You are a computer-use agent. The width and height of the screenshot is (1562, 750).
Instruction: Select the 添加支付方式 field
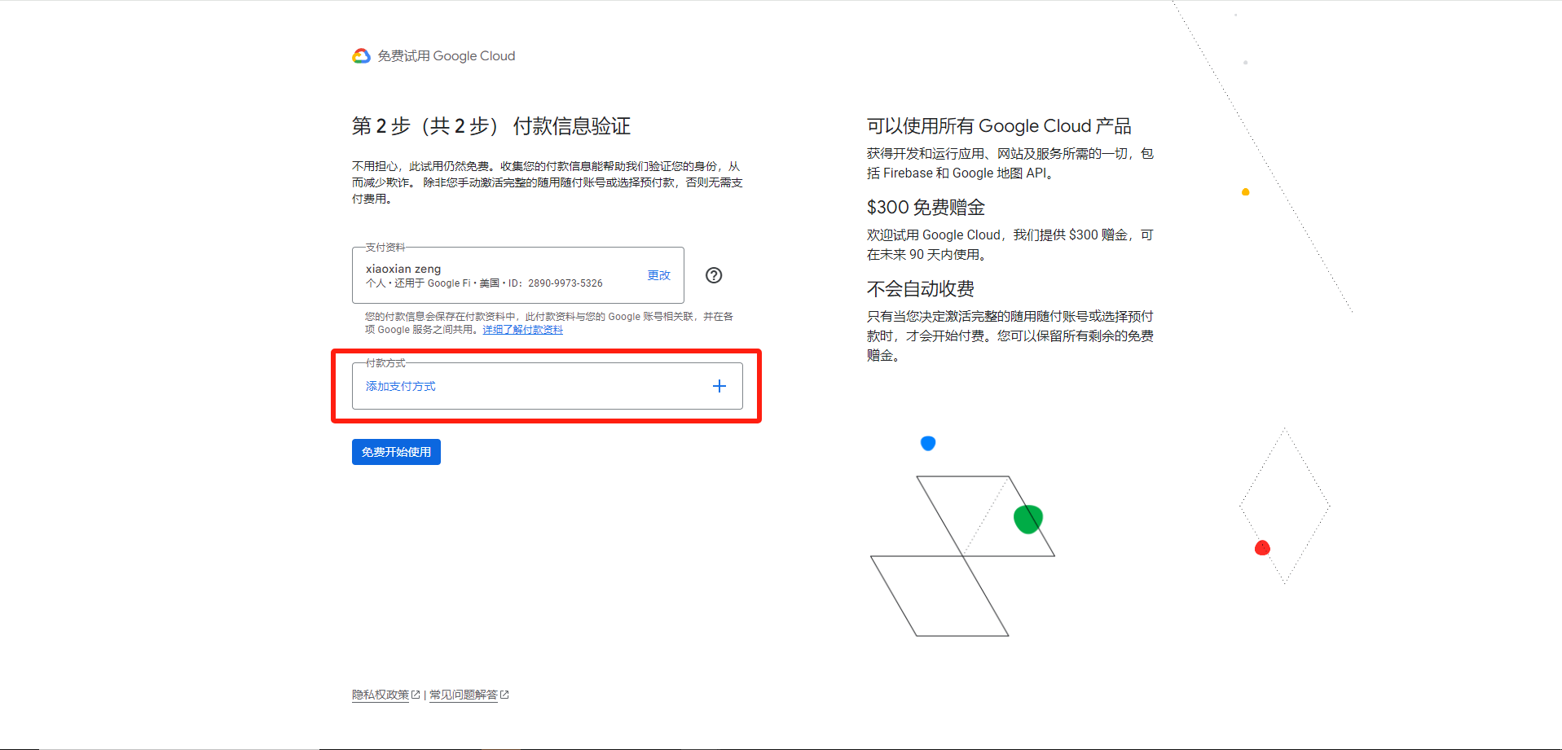tap(548, 386)
